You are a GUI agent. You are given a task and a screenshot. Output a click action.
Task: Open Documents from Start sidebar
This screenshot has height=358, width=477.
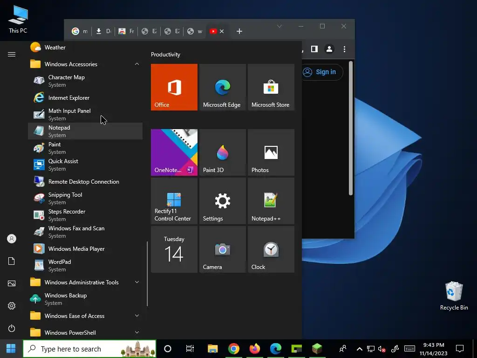click(12, 261)
